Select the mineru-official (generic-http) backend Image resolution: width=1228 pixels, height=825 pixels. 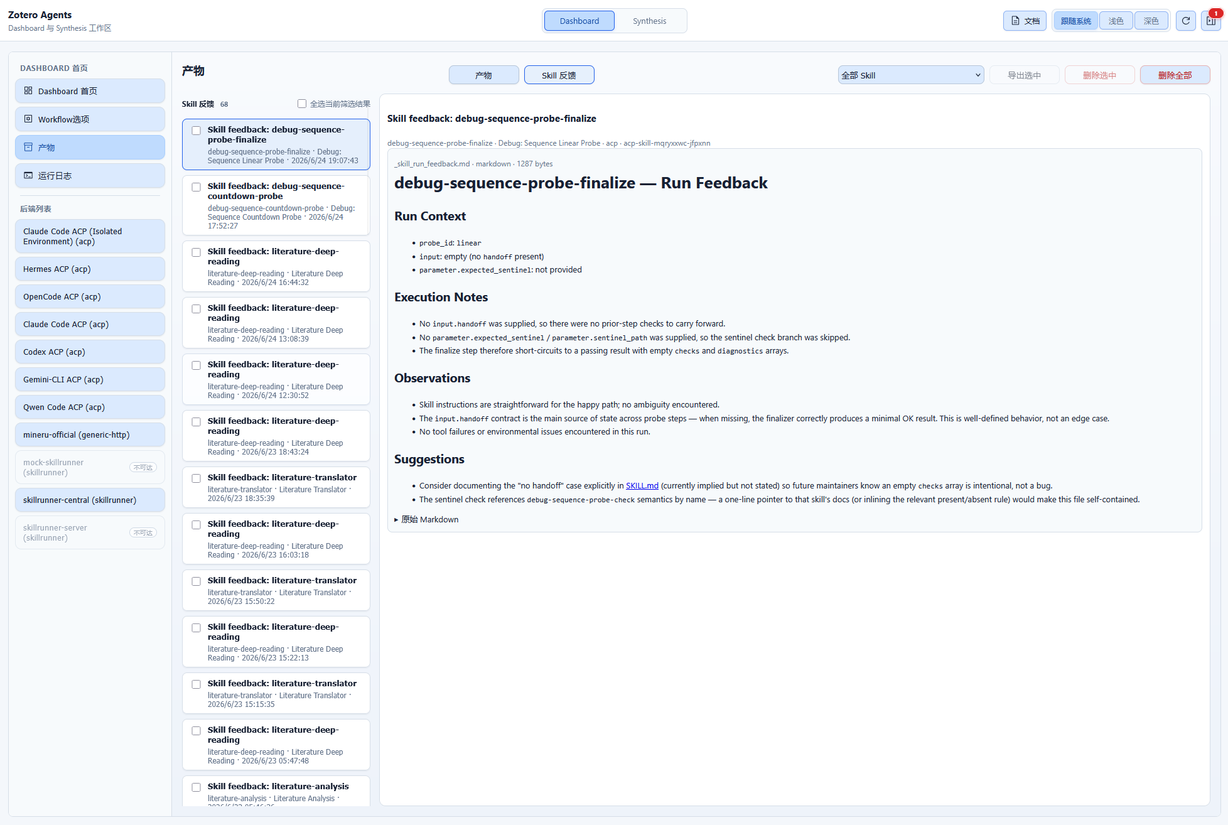tap(90, 434)
